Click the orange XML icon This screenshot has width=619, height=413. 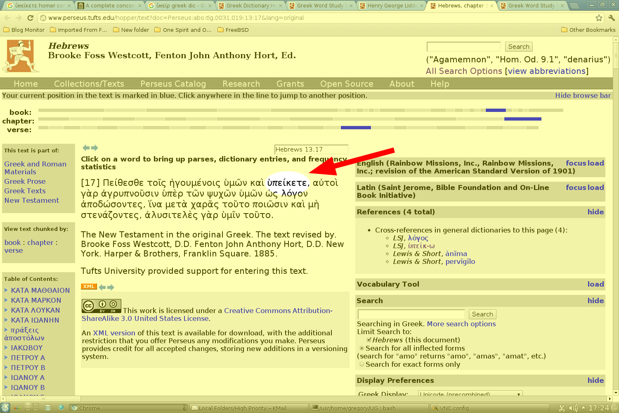point(89,287)
